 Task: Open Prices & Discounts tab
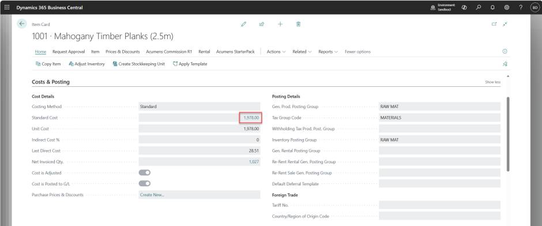(x=123, y=52)
